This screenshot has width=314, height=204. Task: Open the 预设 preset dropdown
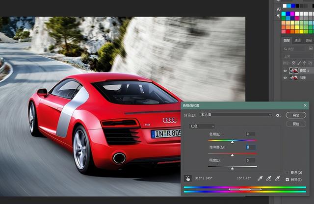tap(235, 115)
